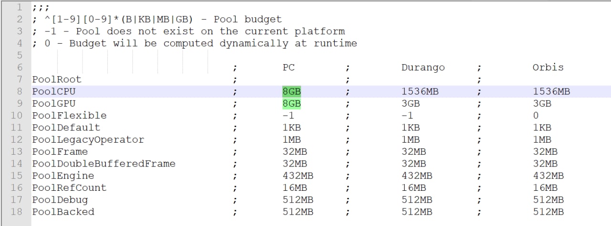611x226 pixels.
Task: Place cursor on the PoolDoubleBufferedFrame name
Action: pos(104,163)
